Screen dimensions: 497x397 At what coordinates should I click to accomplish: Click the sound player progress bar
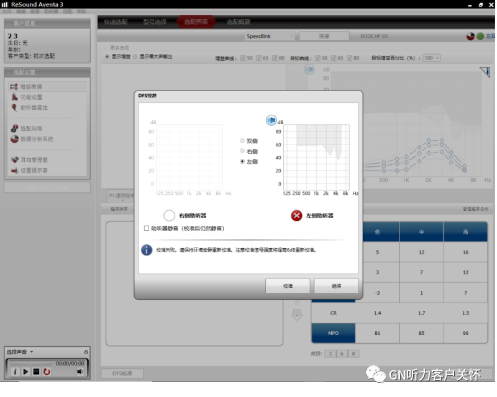pos(31,364)
